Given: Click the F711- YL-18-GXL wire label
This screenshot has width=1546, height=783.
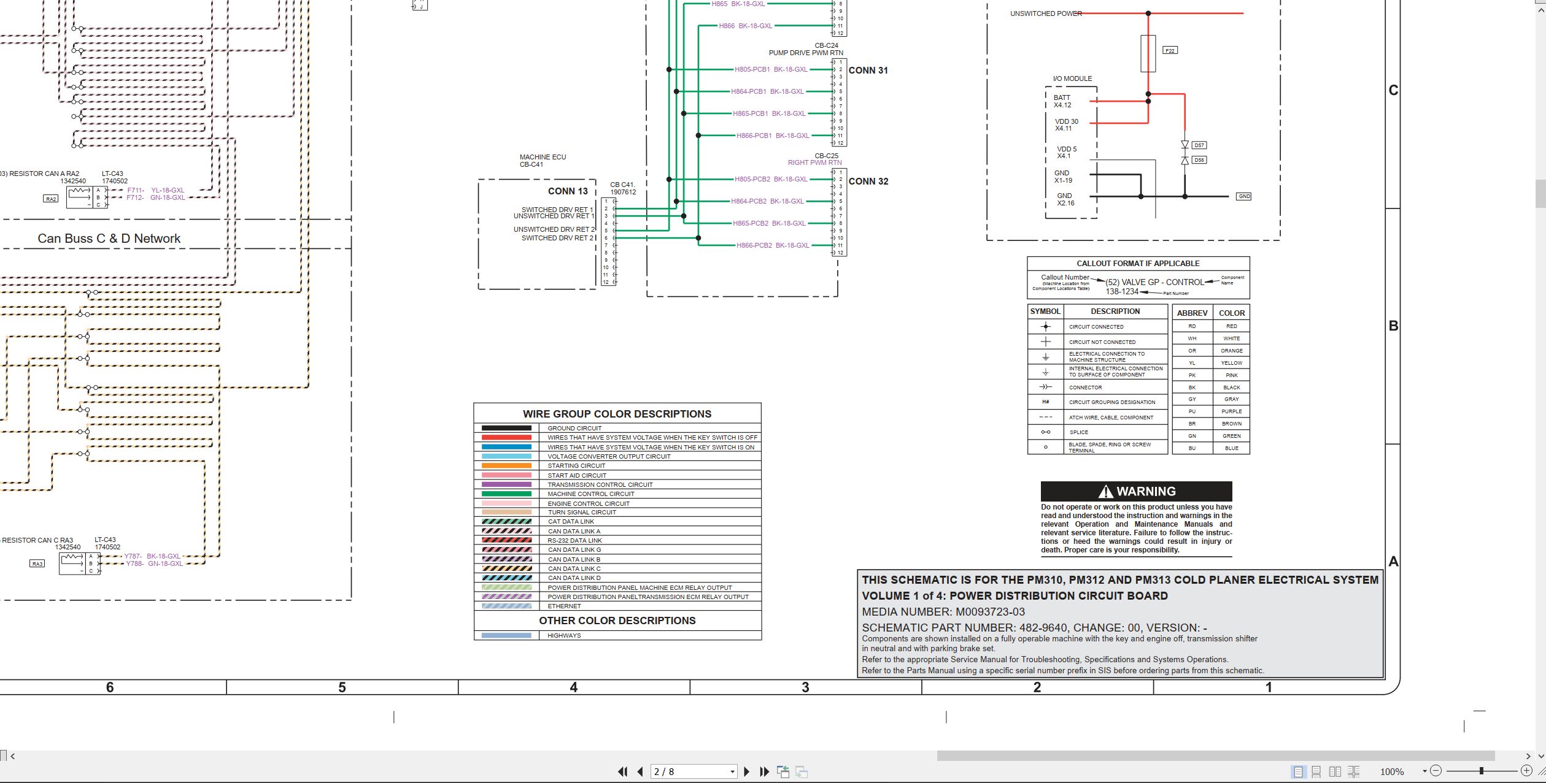Looking at the screenshot, I should coord(155,190).
